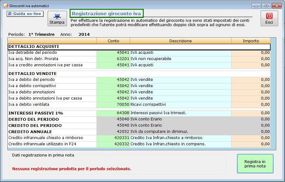
Task: Minimize the Giroconti iva automatici window
Action: (x=256, y=6)
